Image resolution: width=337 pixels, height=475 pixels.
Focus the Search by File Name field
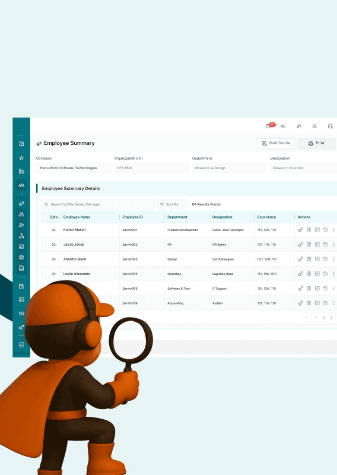pos(98,204)
